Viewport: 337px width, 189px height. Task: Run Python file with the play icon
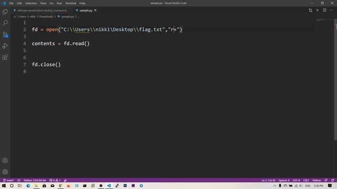(x=318, y=10)
